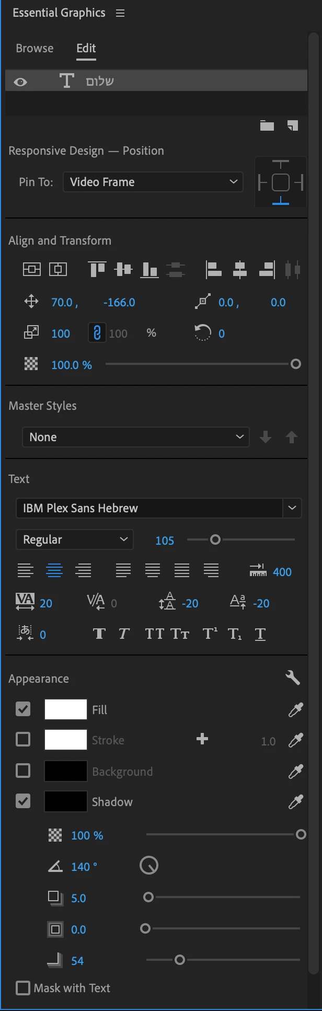Switch to the Browse tab

tap(34, 48)
